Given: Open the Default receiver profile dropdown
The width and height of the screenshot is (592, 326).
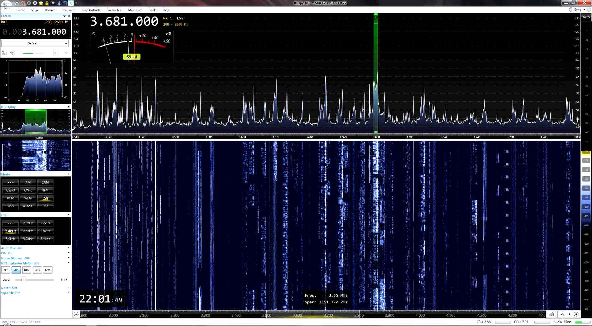Looking at the screenshot, I should point(35,43).
